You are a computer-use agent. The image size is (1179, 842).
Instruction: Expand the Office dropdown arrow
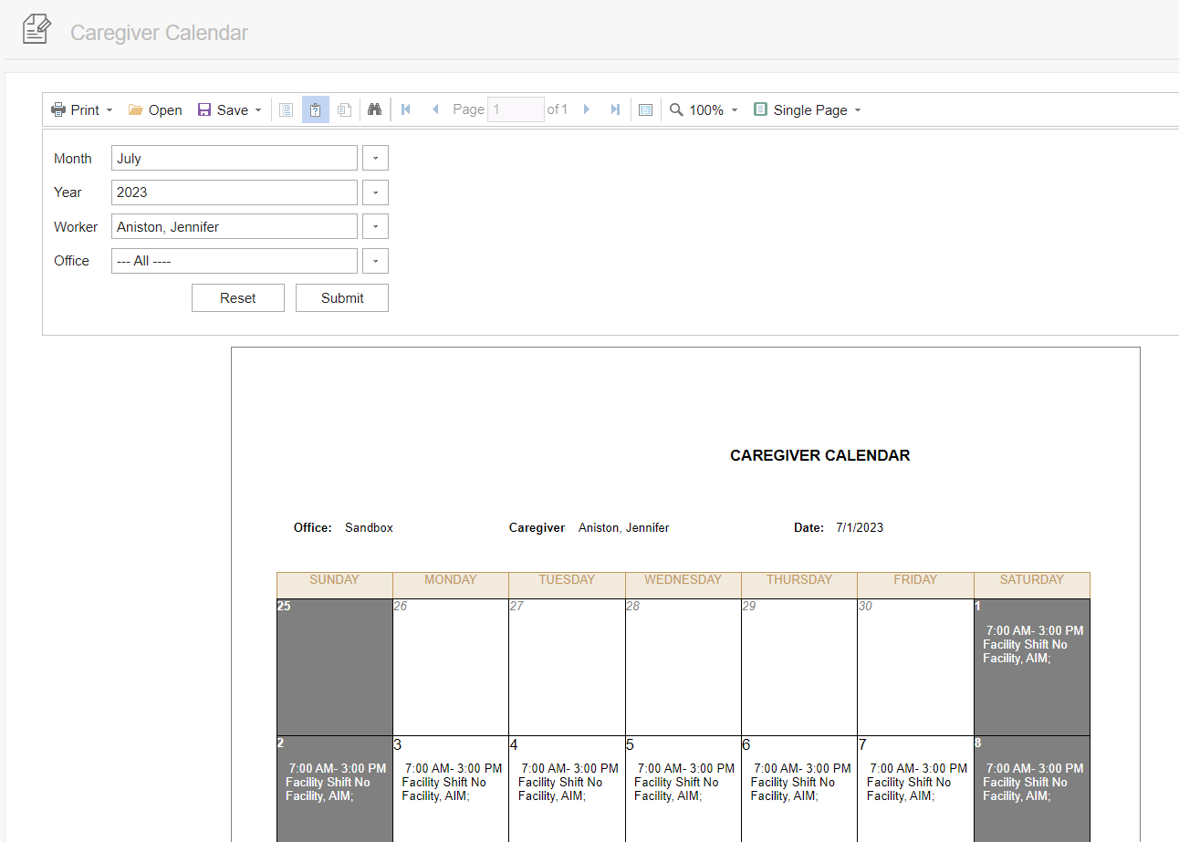[375, 261]
